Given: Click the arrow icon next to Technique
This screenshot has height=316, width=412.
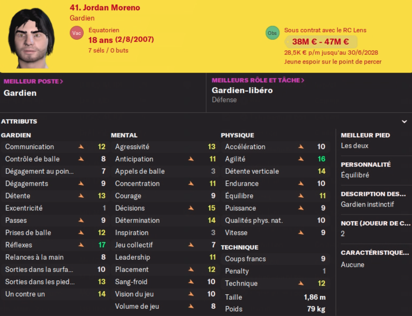Looking at the screenshot, I should (x=301, y=283).
